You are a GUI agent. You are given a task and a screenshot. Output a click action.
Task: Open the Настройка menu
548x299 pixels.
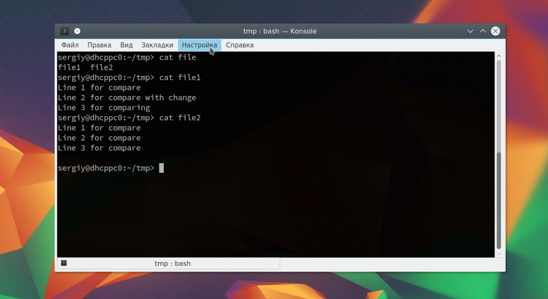click(199, 45)
